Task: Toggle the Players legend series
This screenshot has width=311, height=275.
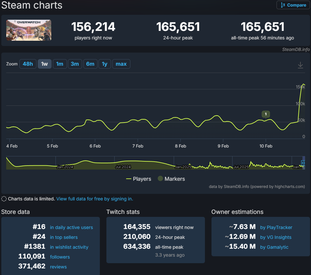Action: (139, 179)
